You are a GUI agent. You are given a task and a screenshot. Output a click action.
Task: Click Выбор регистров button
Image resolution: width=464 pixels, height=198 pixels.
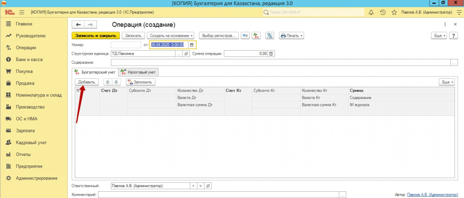pos(219,36)
